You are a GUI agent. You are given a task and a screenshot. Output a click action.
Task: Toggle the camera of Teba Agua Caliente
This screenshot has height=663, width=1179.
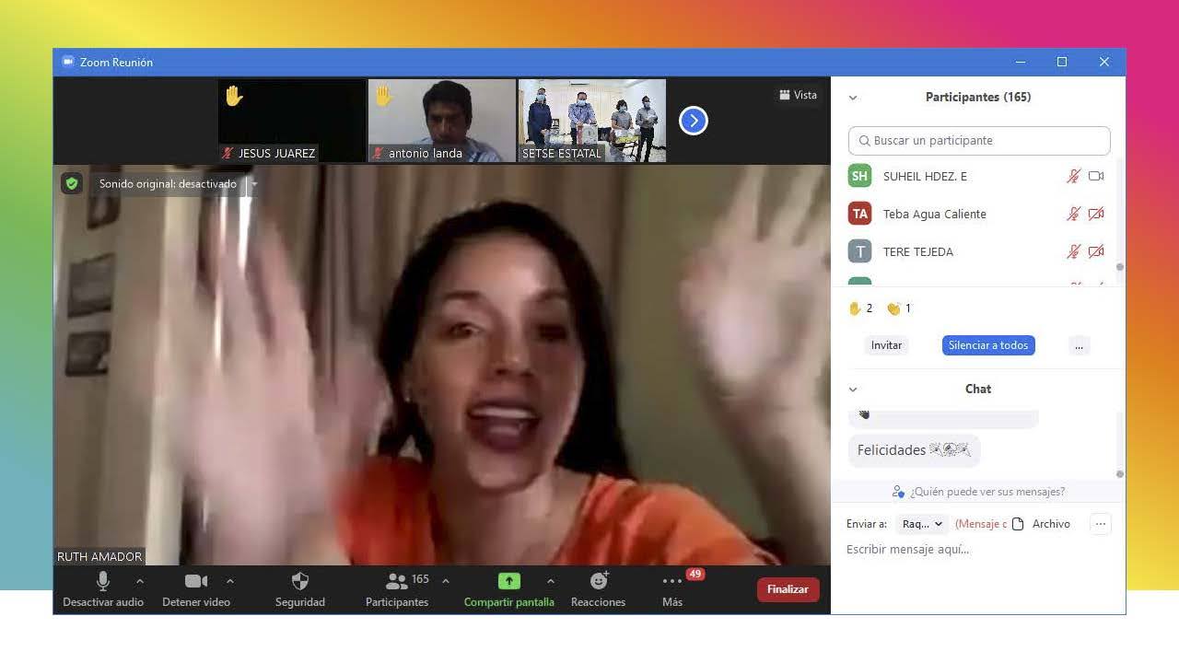click(1096, 214)
